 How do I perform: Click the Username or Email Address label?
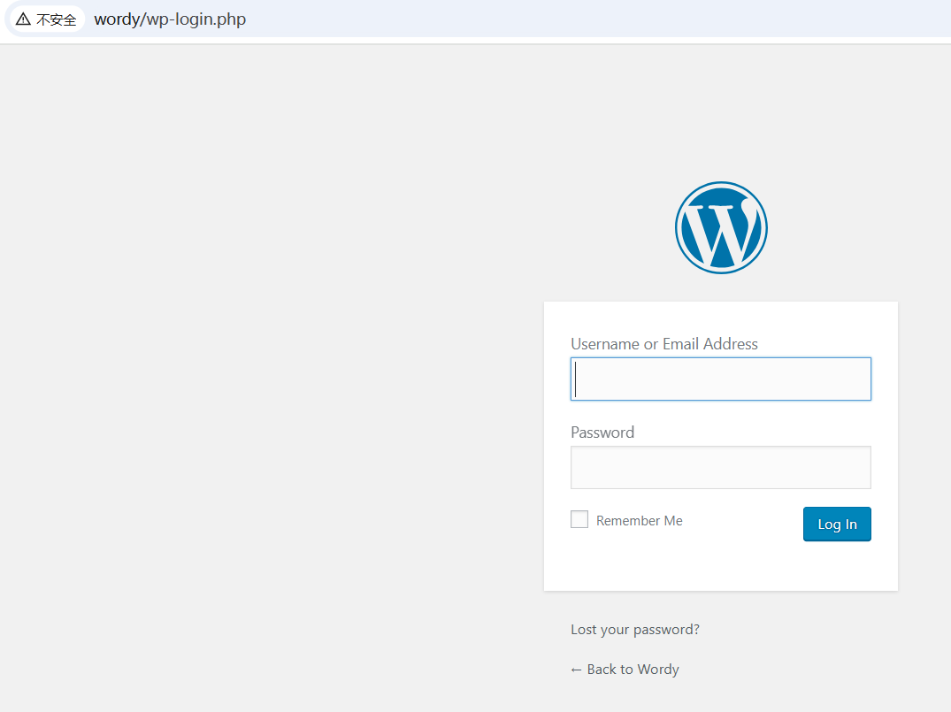pyautogui.click(x=664, y=344)
